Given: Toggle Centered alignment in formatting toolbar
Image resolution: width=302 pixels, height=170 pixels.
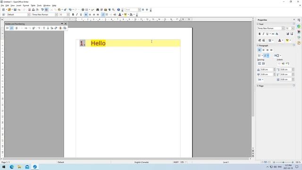Looking at the screenshot, I should [x=90, y=15].
